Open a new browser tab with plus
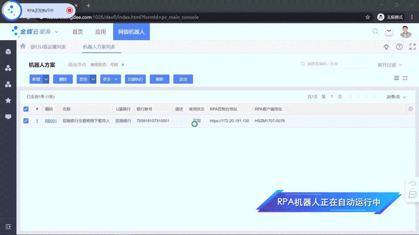Screen dimensions: 419x235 click(89, 5)
